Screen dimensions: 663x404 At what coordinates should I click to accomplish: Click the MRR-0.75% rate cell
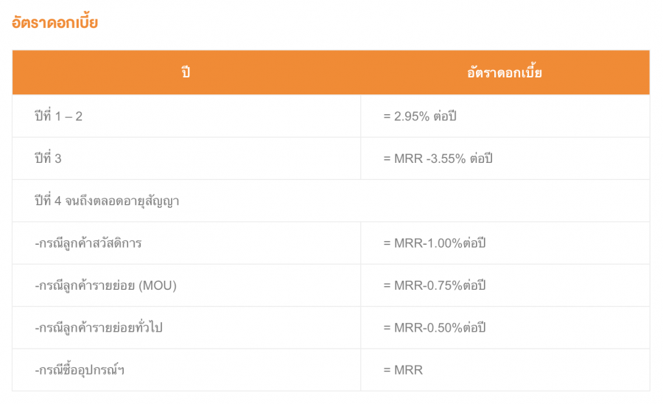(x=435, y=285)
